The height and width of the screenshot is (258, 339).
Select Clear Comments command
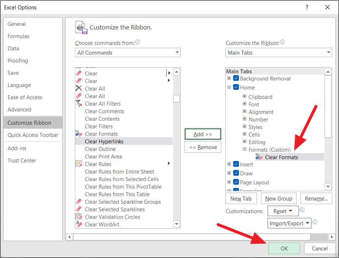tap(124, 111)
